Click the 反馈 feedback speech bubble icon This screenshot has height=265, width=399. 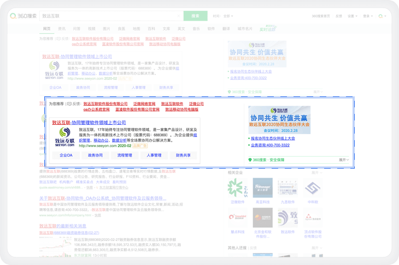pyautogui.click(x=69, y=103)
